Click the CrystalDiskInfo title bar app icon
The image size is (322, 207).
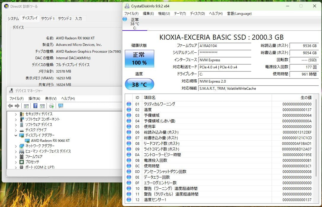127,6
